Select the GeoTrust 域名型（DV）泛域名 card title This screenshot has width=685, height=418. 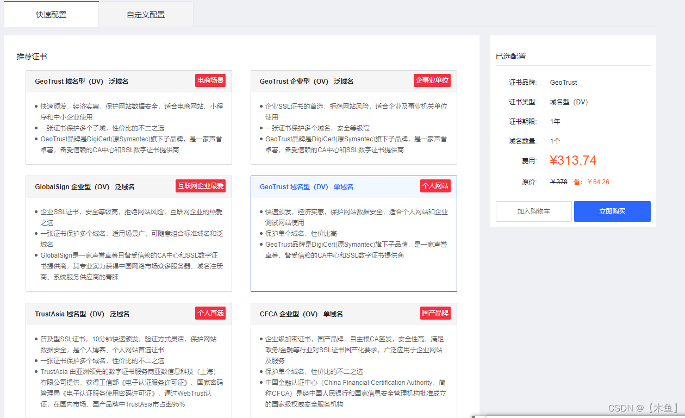pyautogui.click(x=82, y=82)
